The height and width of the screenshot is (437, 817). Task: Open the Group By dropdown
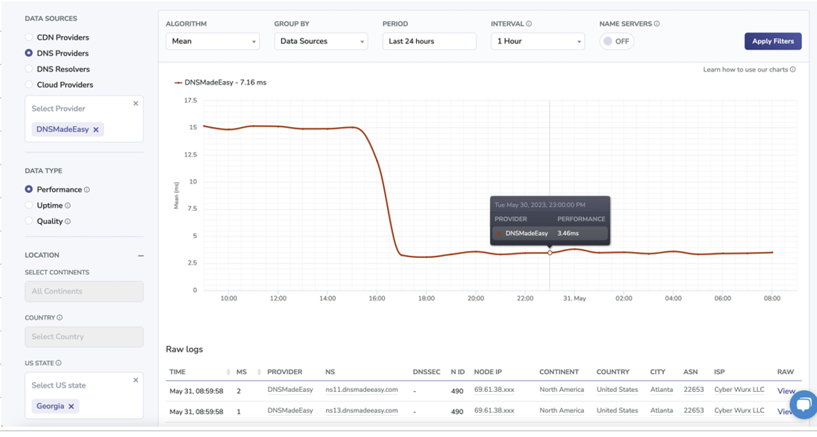pyautogui.click(x=321, y=42)
